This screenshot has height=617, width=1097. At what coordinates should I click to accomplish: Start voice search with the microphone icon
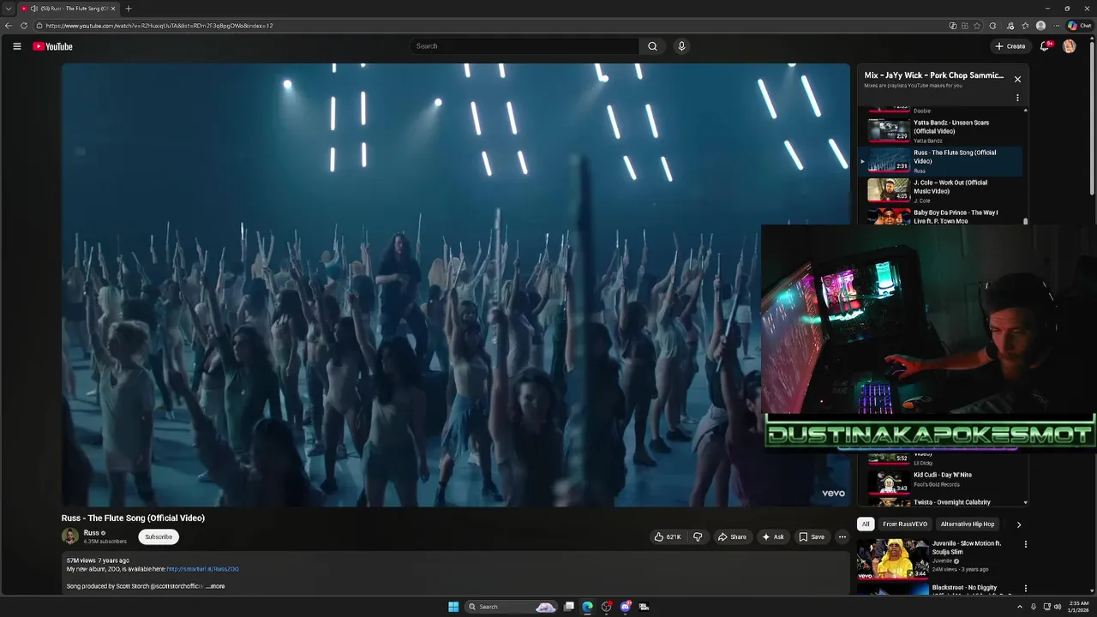681,46
